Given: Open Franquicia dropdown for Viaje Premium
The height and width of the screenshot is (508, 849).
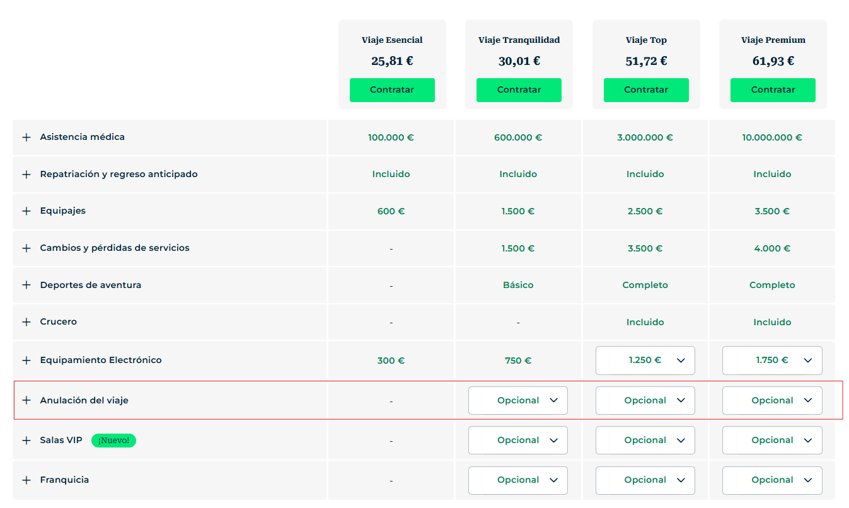Looking at the screenshot, I should coord(772,480).
